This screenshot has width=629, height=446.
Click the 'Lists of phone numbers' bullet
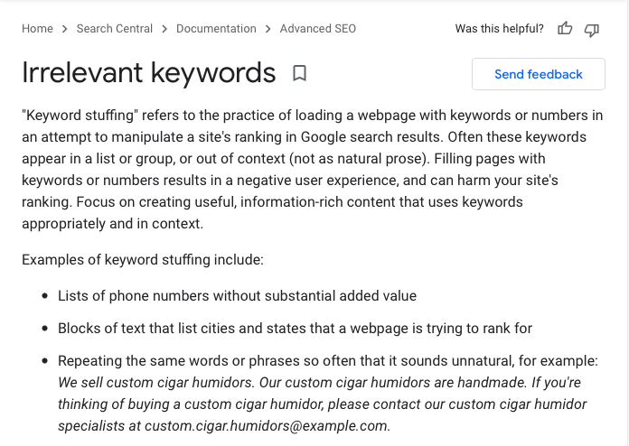[x=237, y=296]
